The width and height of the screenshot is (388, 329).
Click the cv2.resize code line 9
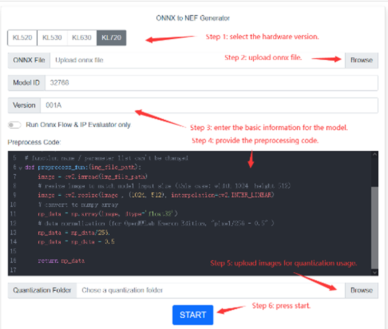[x=156, y=195]
